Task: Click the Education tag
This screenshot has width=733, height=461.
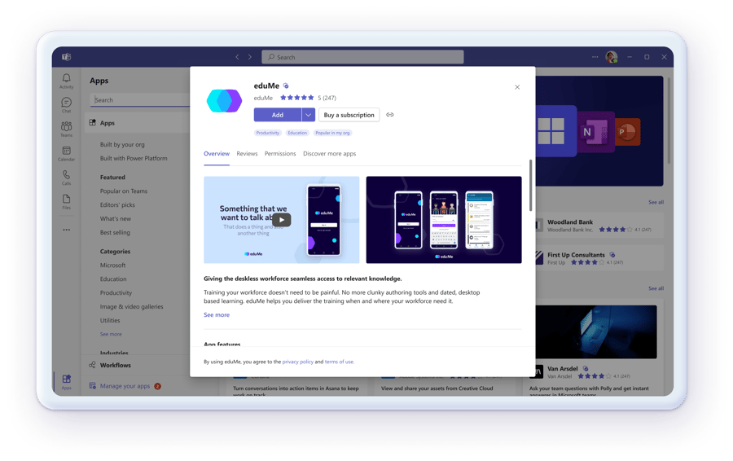Action: [x=297, y=133]
